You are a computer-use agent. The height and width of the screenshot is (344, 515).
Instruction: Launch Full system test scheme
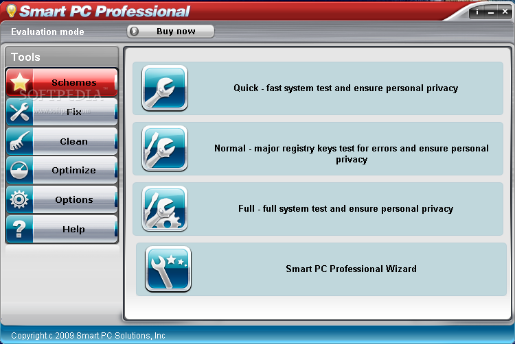click(x=318, y=209)
